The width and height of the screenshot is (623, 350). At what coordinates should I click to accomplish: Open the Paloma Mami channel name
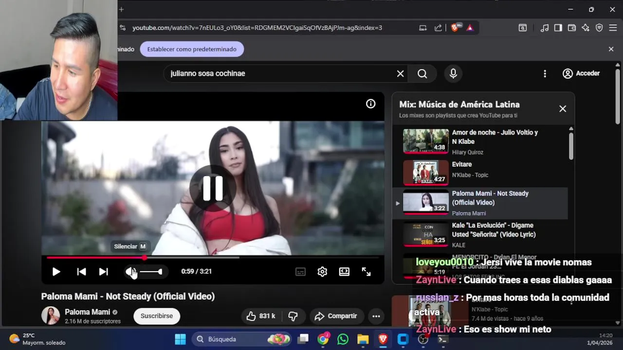pos(88,312)
